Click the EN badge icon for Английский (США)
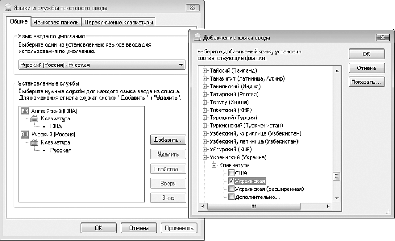 pos(24,111)
